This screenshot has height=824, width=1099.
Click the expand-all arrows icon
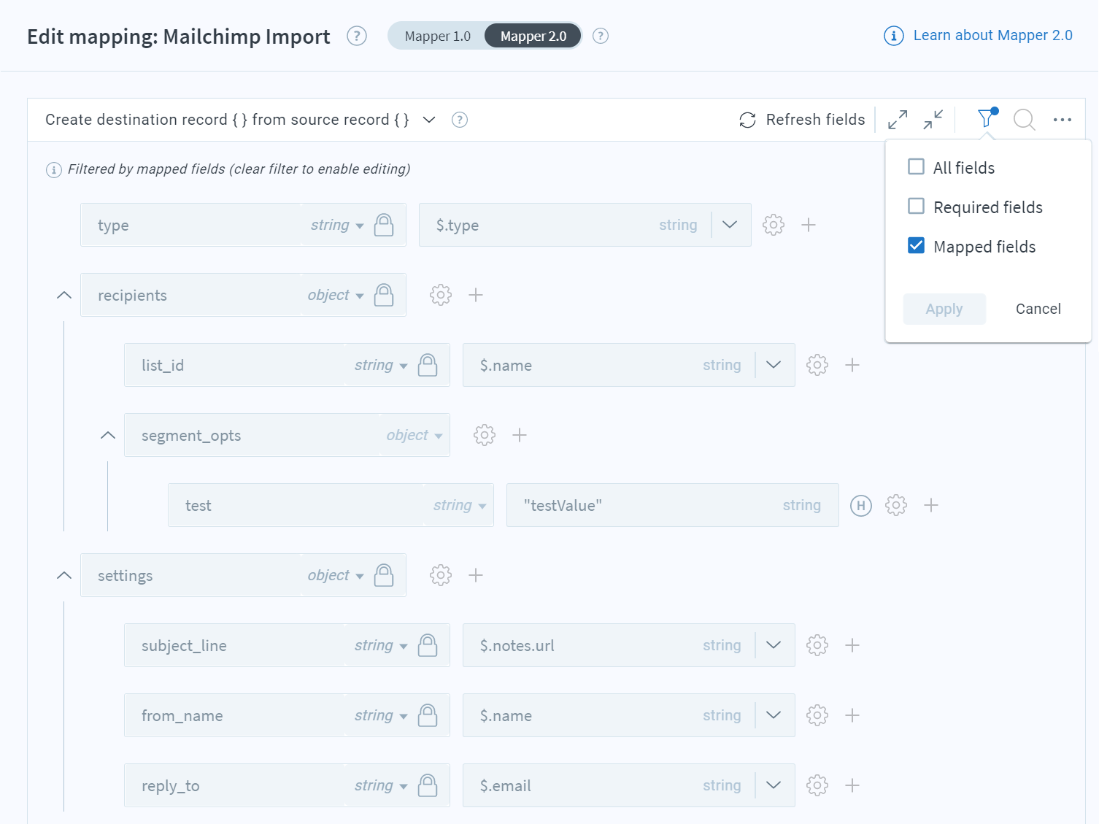897,119
